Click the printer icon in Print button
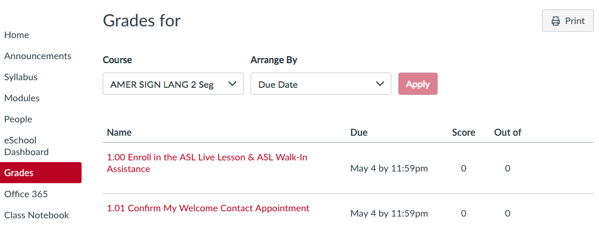Screen dimensions: 599x230 pyautogui.click(x=556, y=21)
